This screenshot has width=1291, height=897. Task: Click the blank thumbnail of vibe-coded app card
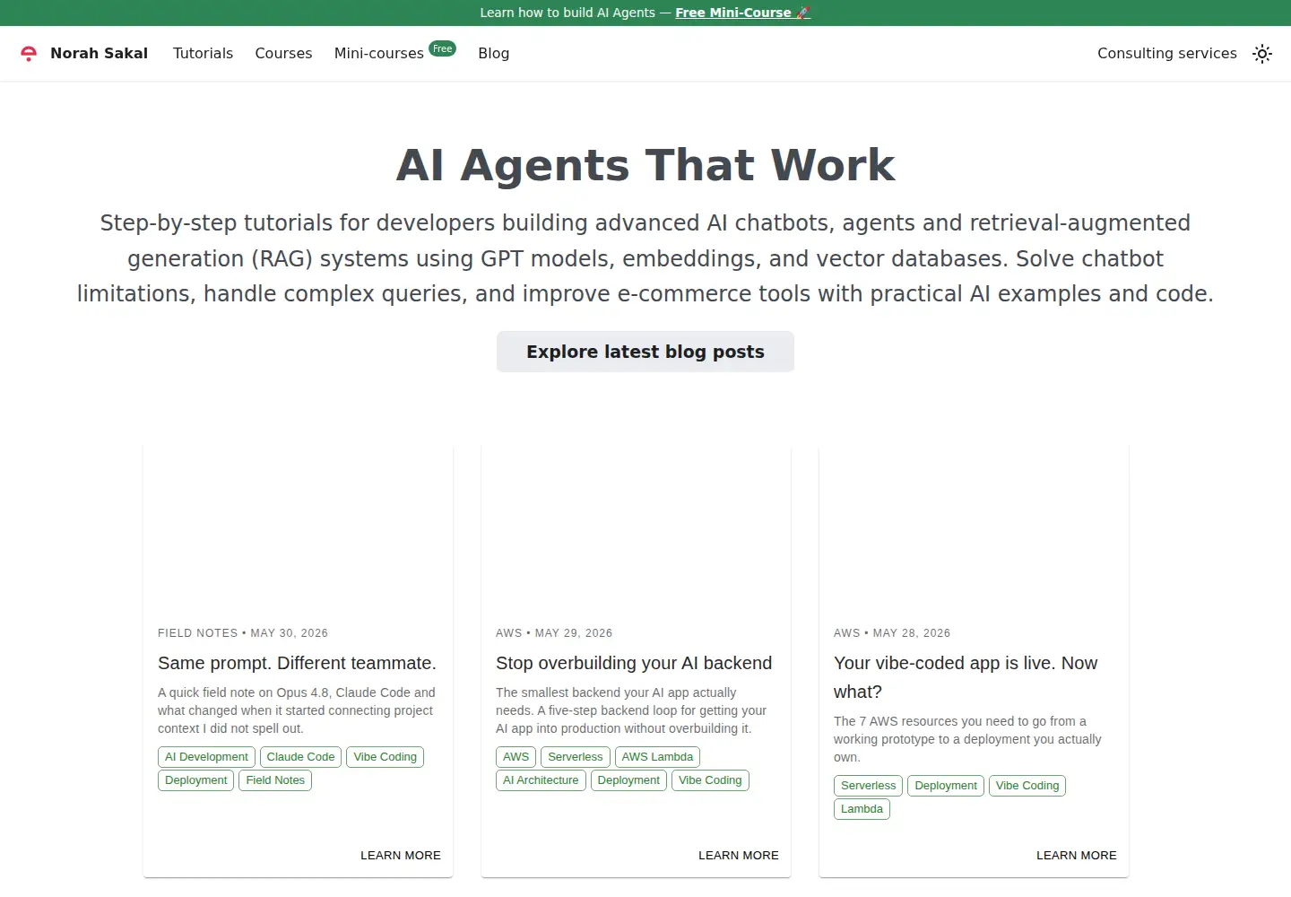click(974, 529)
